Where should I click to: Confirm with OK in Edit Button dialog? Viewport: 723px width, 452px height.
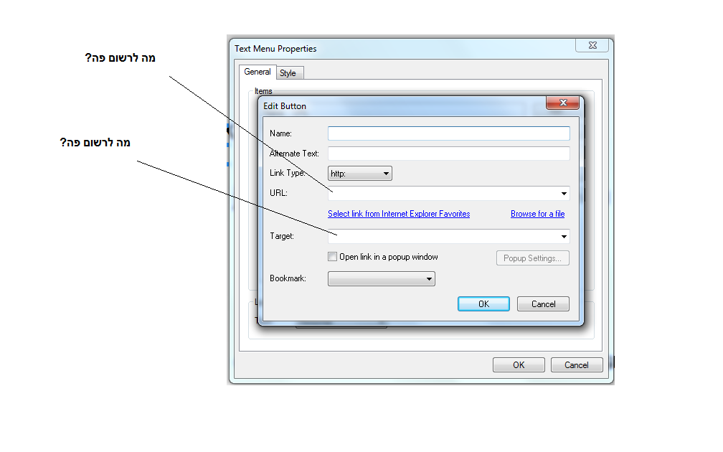tap(483, 304)
